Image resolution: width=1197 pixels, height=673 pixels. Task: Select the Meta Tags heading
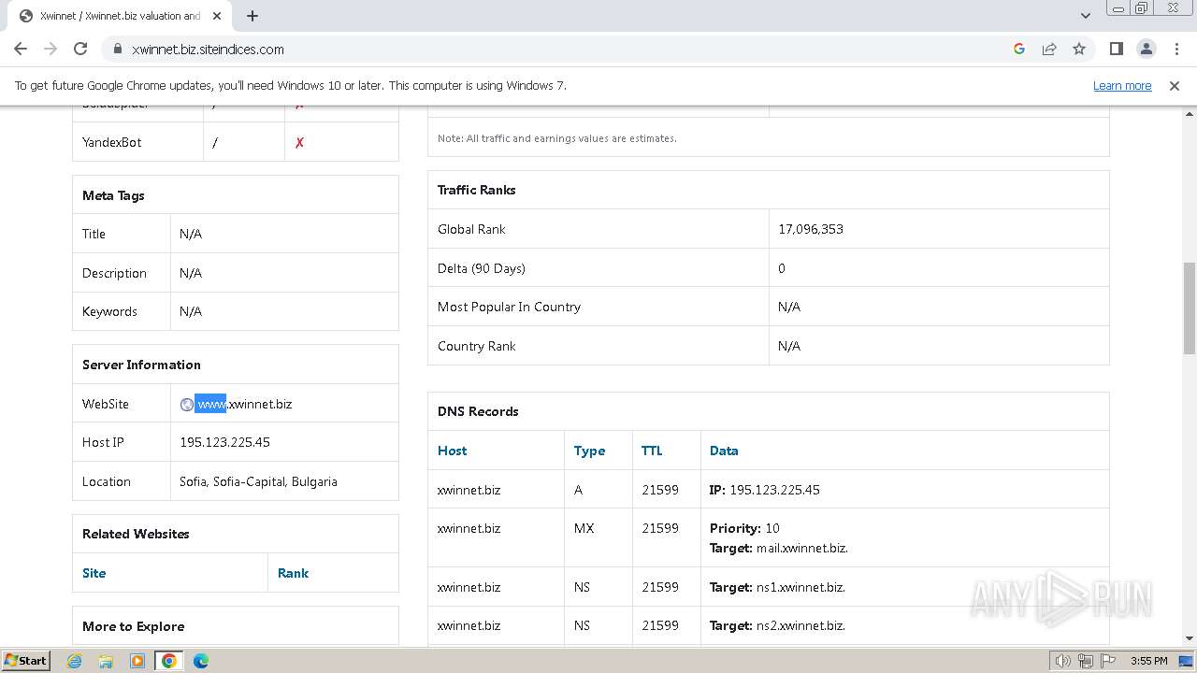pos(113,195)
